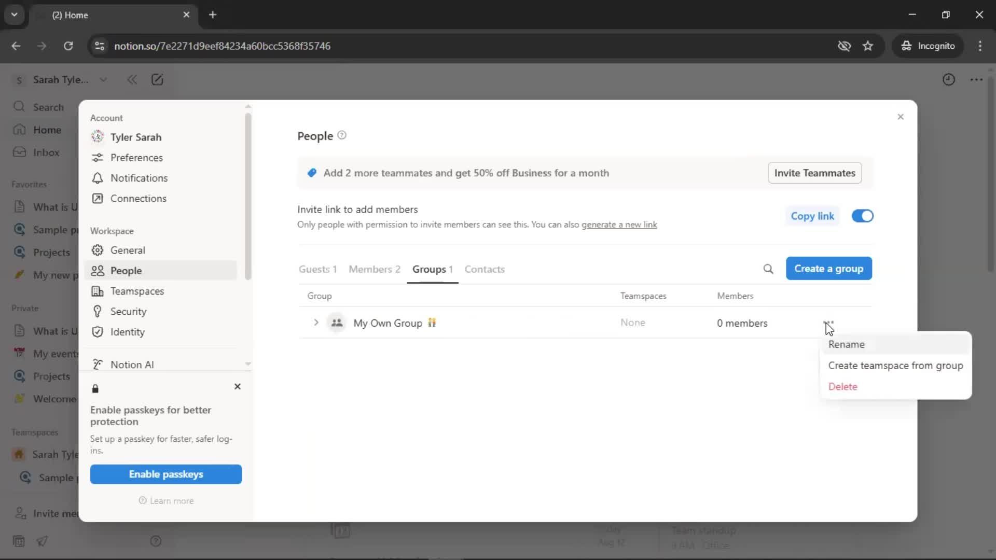996x560 pixels.
Task: Click the Group column header
Action: click(x=320, y=296)
